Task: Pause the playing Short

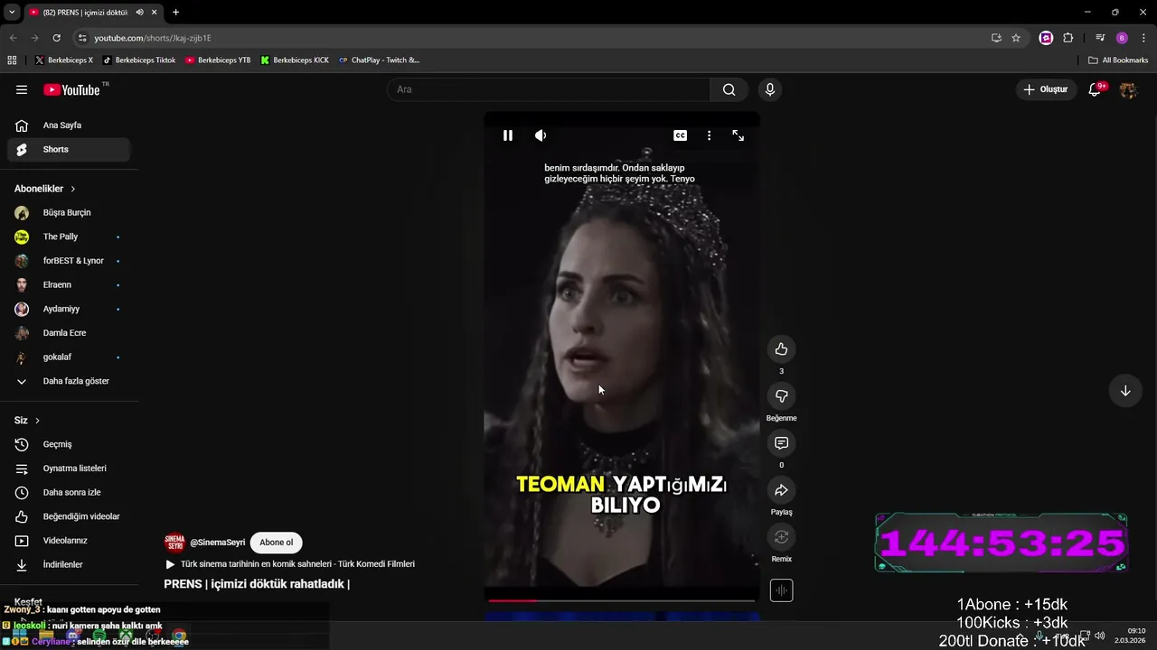Action: pos(508,135)
